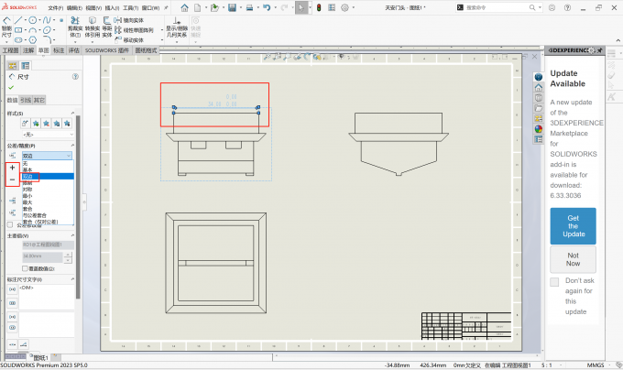The image size is (623, 370).
Task: Click Linear Sketch Pattern (线性草图阵列)
Action: [134, 30]
